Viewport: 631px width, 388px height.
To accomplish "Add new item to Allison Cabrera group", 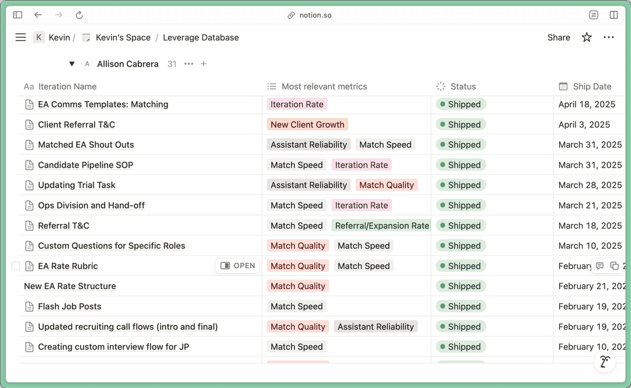I will tap(203, 64).
